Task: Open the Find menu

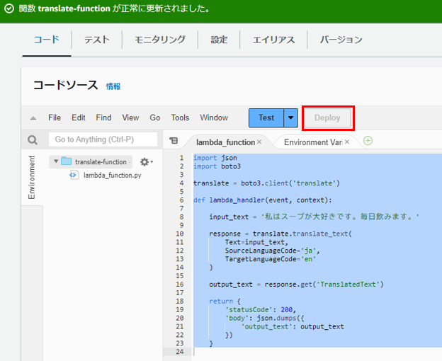Action: (103, 118)
